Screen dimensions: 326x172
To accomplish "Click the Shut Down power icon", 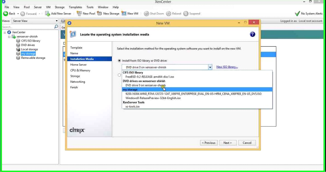I will pos(146,13).
